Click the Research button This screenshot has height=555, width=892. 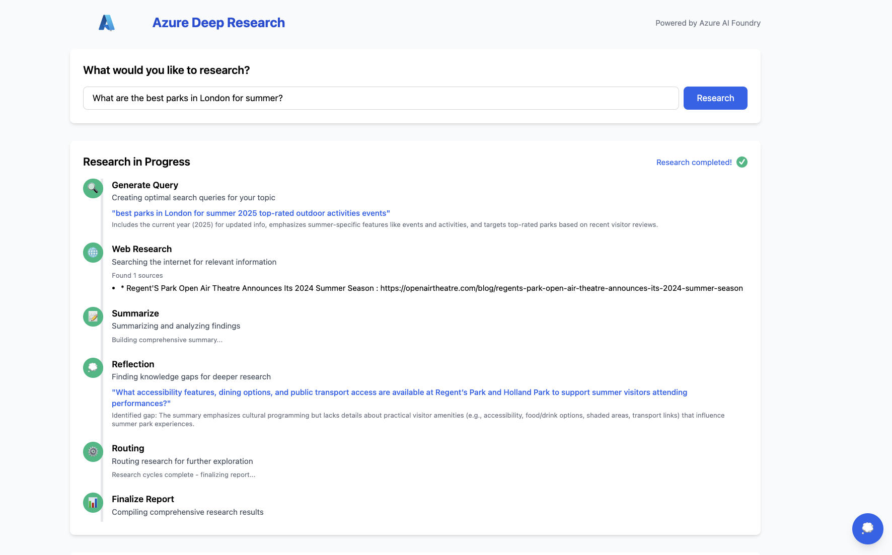pyautogui.click(x=715, y=98)
